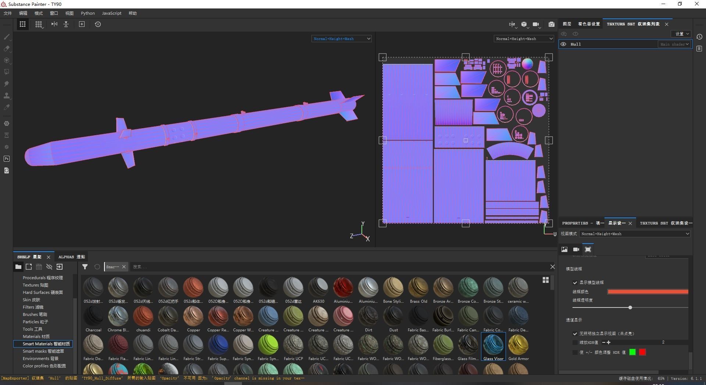
Task: Expand the perspective cube view options
Action: click(525, 25)
